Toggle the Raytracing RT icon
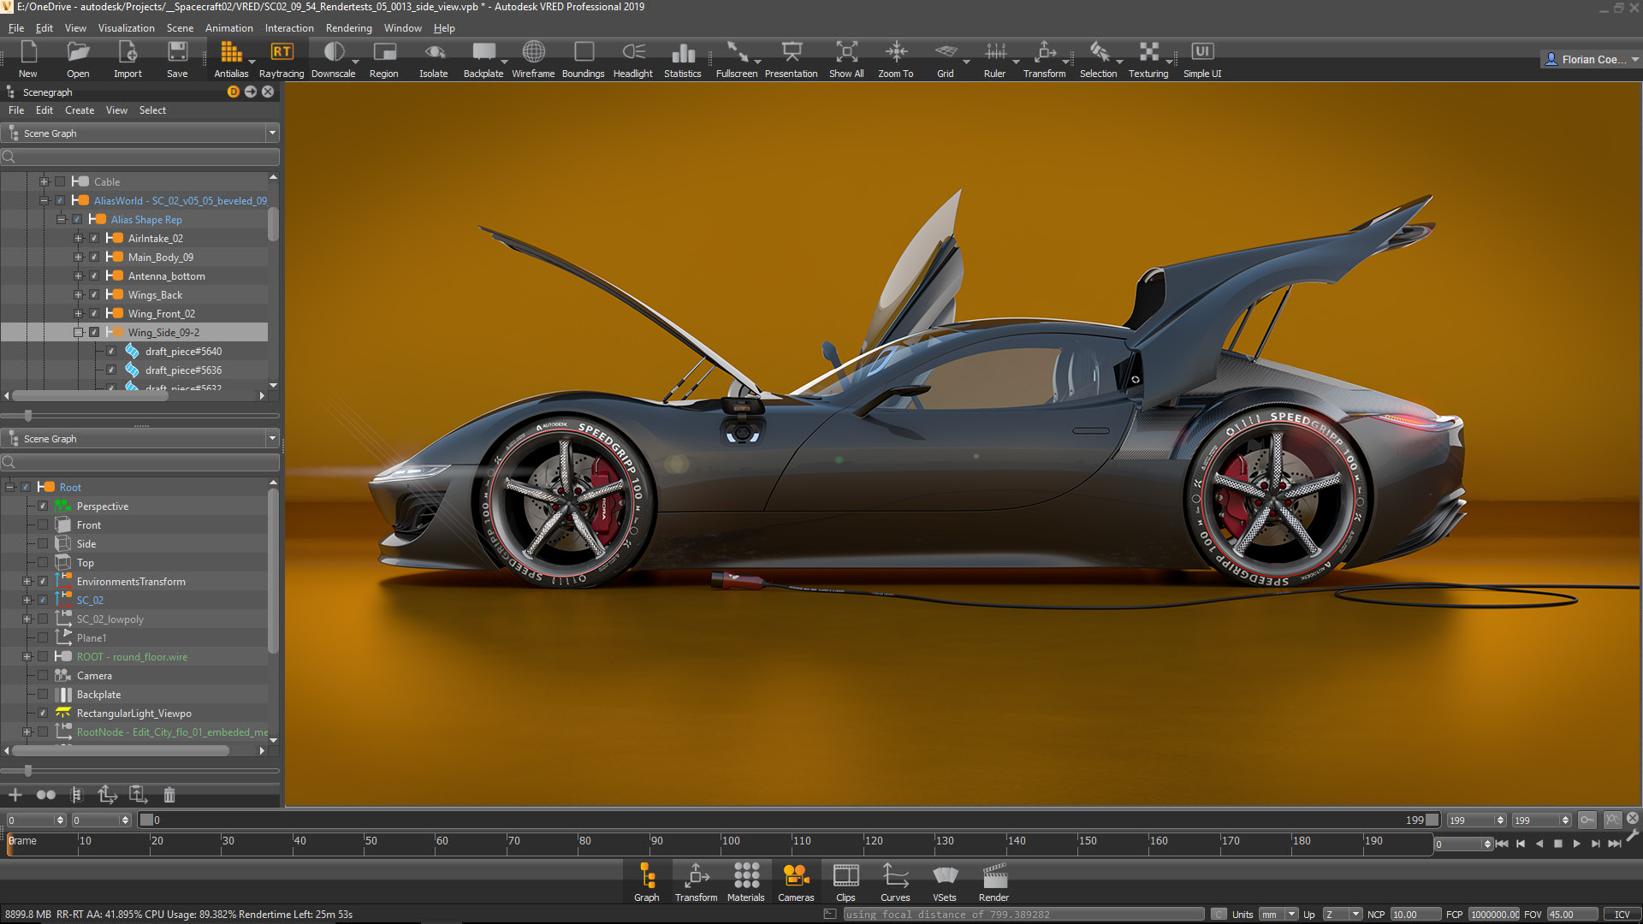 pyautogui.click(x=282, y=53)
